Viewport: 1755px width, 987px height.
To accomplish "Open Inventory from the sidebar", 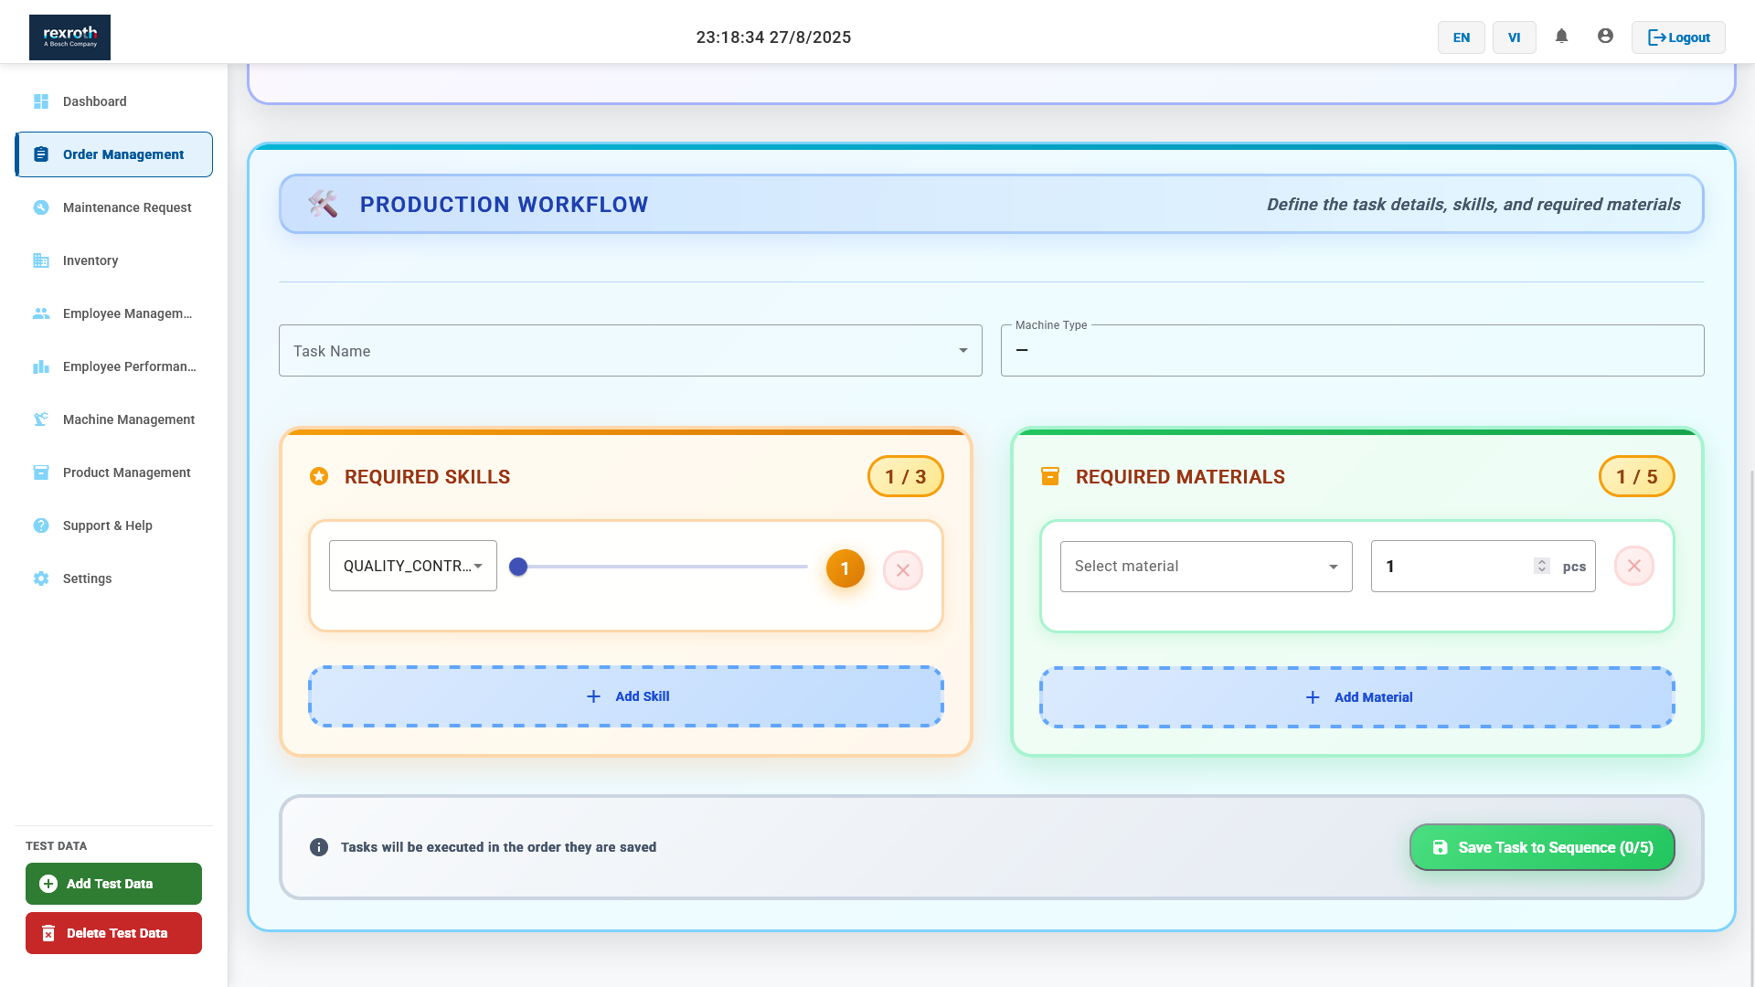I will pos(90,260).
